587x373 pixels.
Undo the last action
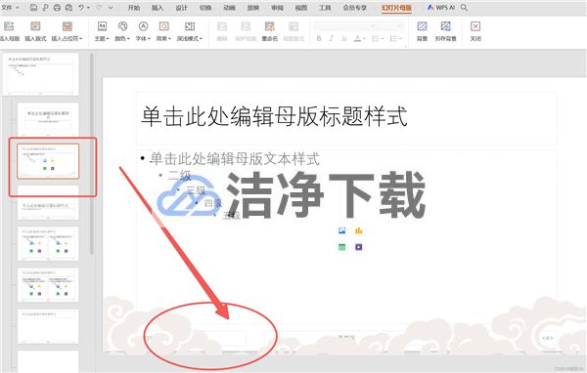(81, 7)
